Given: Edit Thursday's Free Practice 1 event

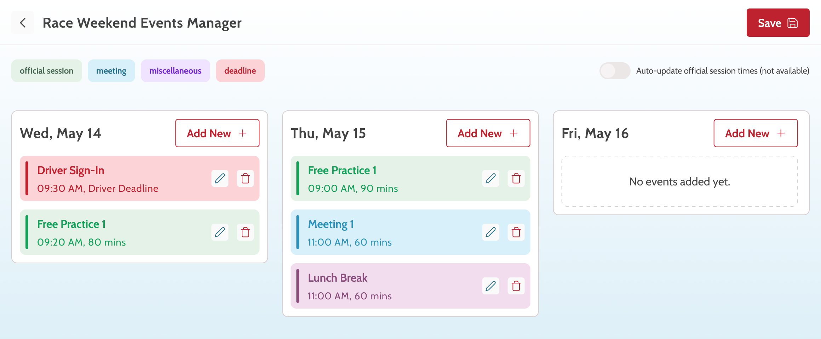Looking at the screenshot, I should [490, 178].
